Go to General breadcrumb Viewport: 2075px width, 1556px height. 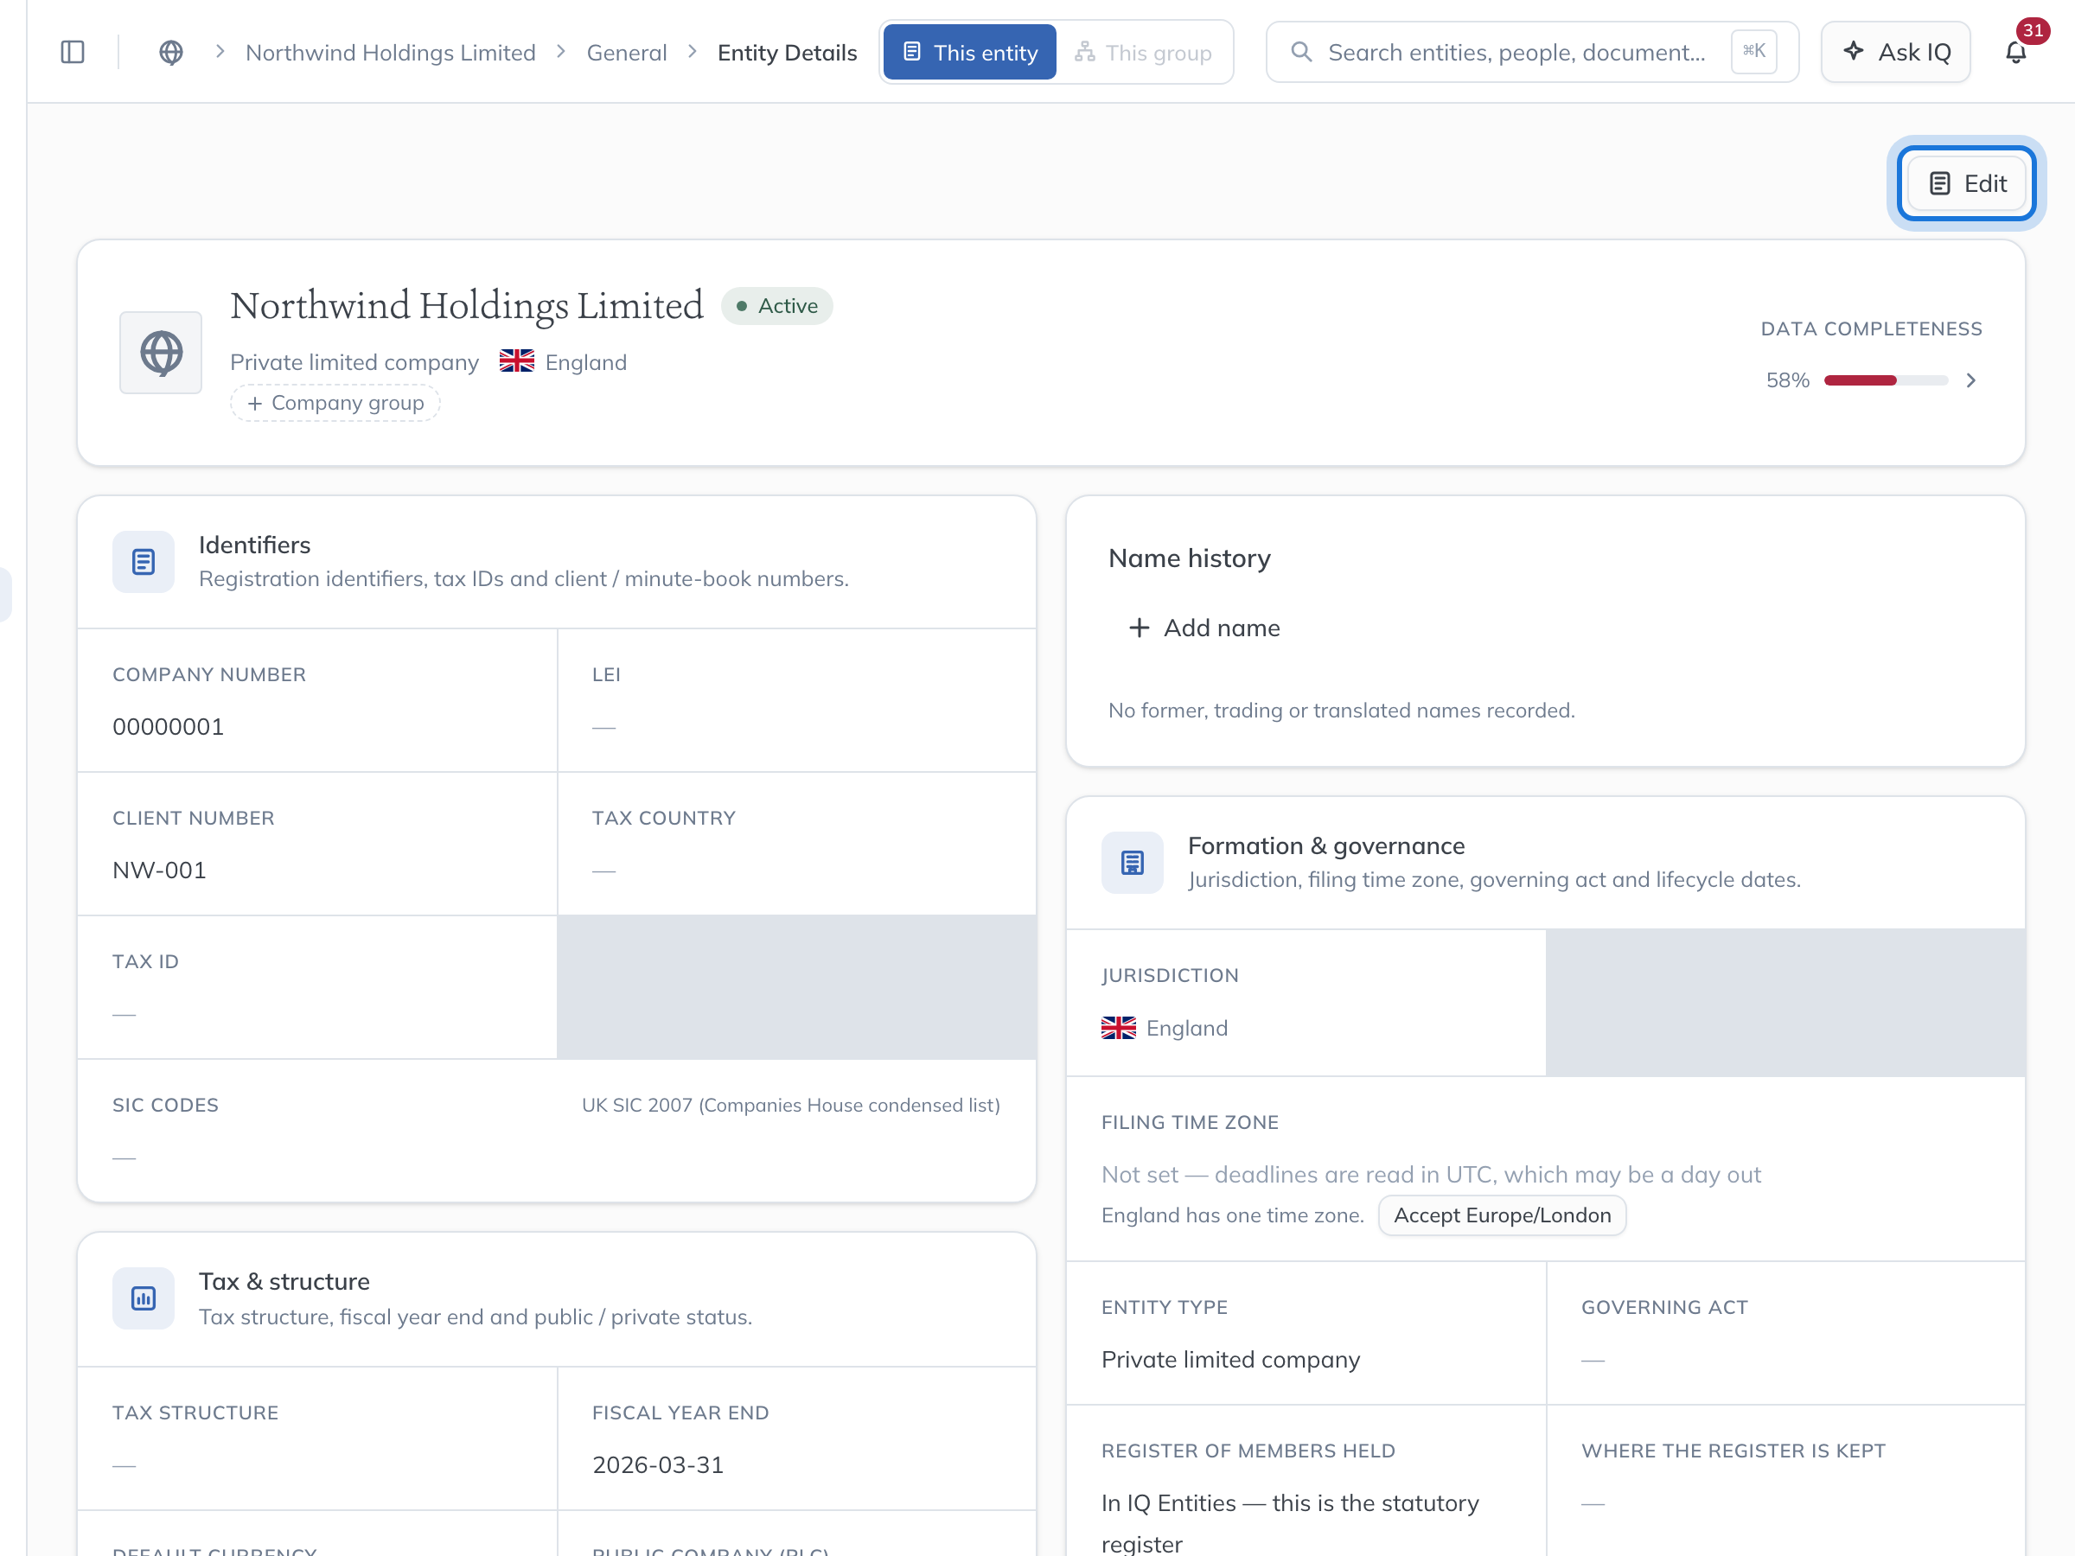(627, 53)
